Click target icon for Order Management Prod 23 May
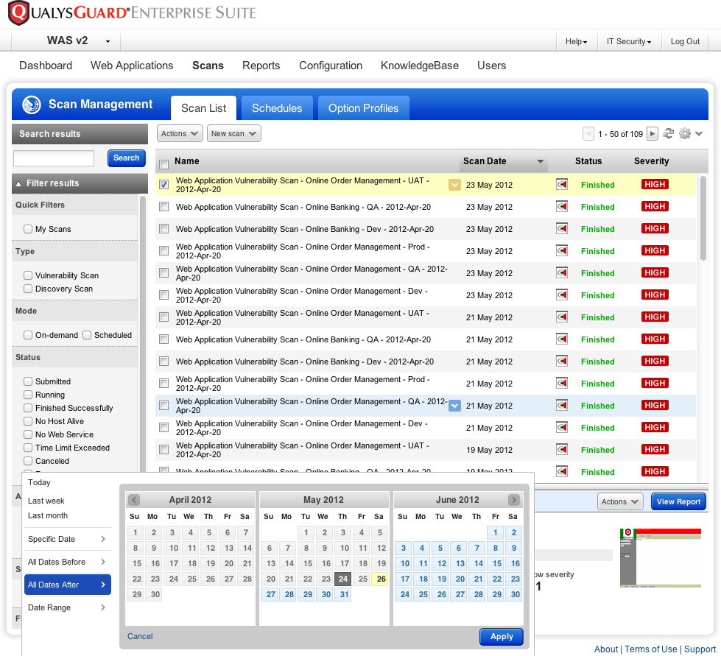Viewport: 721px width, 656px height. tap(561, 250)
